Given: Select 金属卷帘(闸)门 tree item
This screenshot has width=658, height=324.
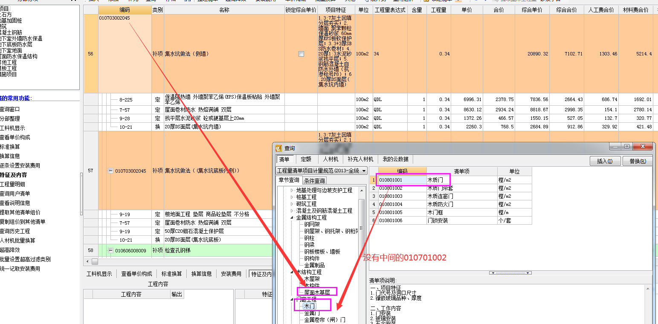Looking at the screenshot, I should 325,320.
